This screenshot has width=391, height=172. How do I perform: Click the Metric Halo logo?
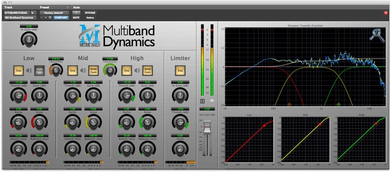coord(90,36)
